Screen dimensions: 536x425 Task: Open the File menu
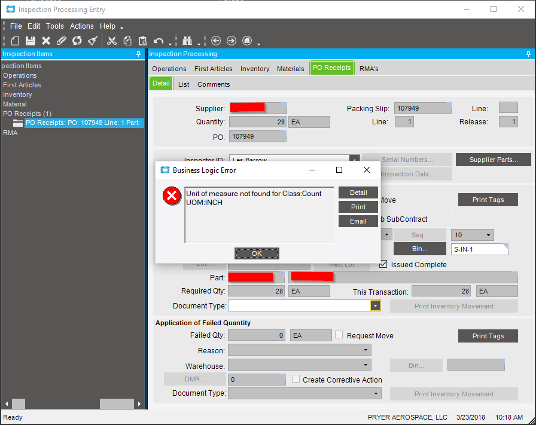pos(16,26)
